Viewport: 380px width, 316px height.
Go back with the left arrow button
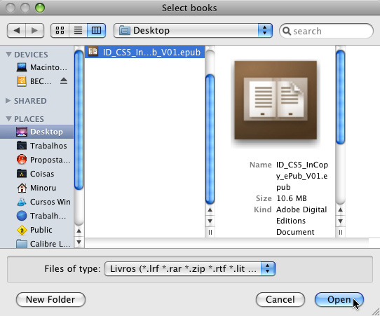click(17, 31)
